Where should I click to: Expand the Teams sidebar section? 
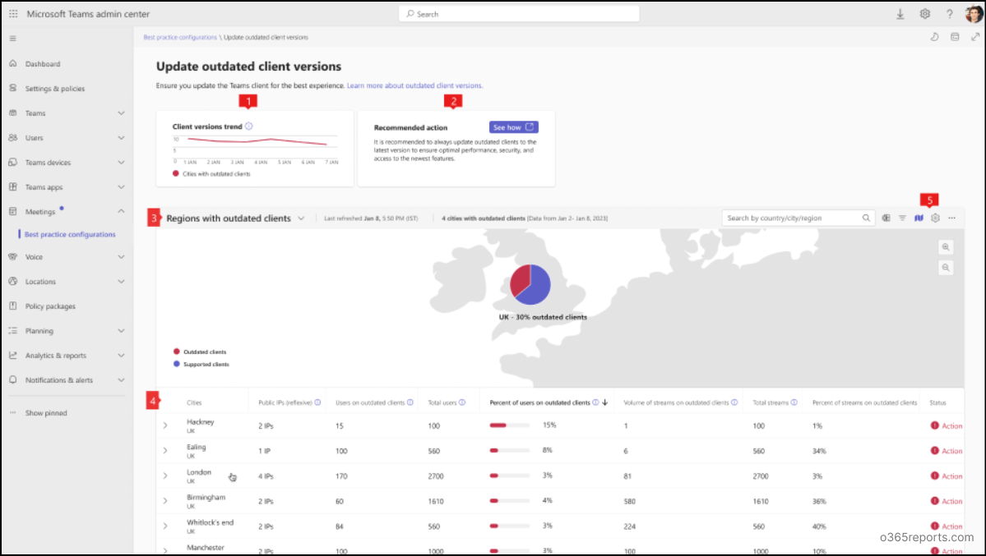tap(122, 113)
